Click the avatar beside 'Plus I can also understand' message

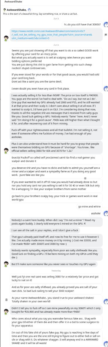coord(6,151)
